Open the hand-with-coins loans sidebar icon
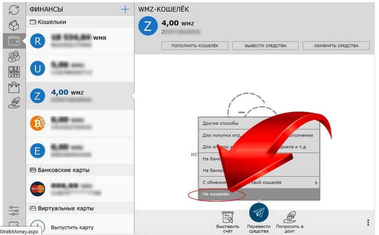The image size is (379, 235). point(14,103)
